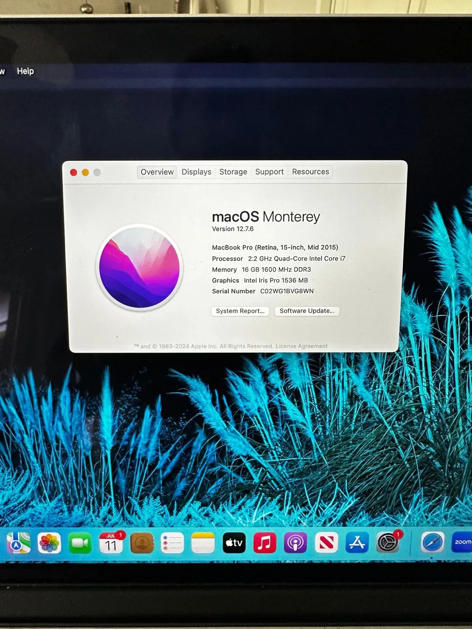Open FaceTime in the Dock
The height and width of the screenshot is (629, 472).
[x=80, y=543]
